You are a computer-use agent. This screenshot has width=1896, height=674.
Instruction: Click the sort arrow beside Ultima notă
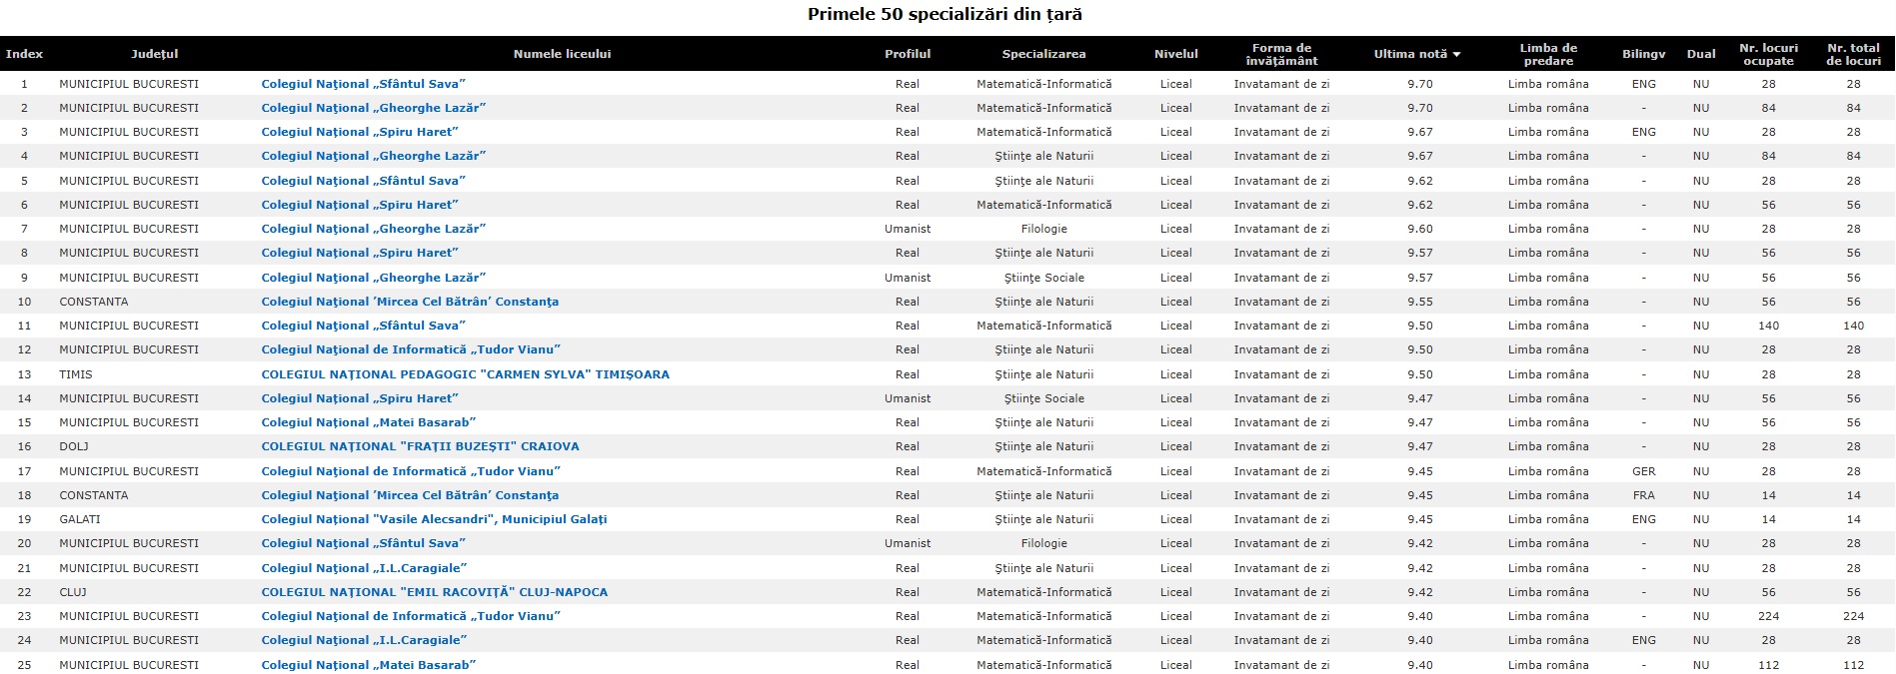(x=1456, y=54)
